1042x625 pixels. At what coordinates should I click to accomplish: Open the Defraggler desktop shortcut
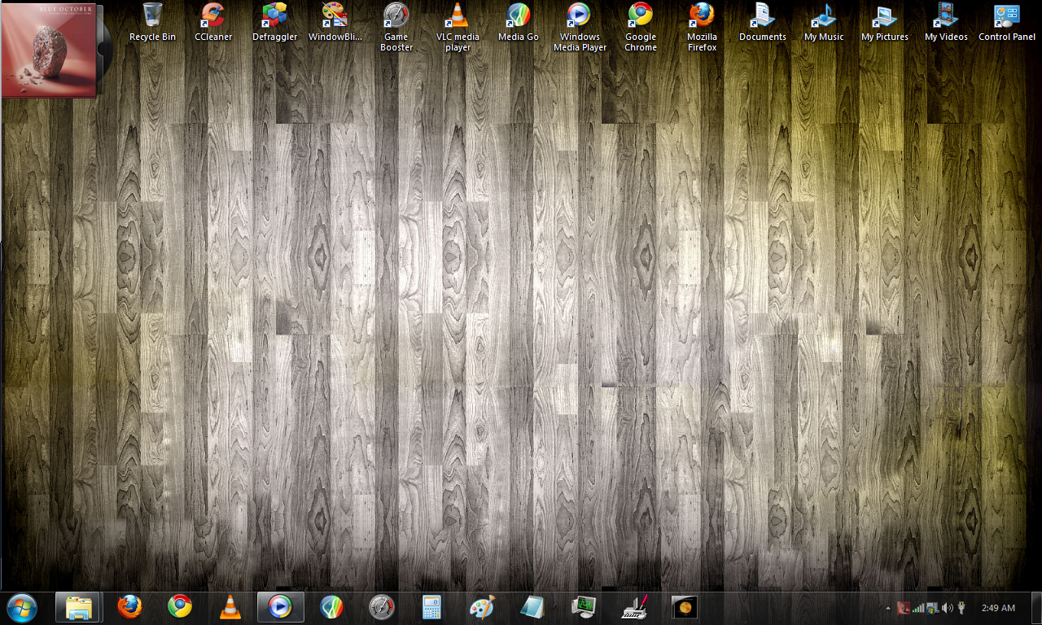274,22
